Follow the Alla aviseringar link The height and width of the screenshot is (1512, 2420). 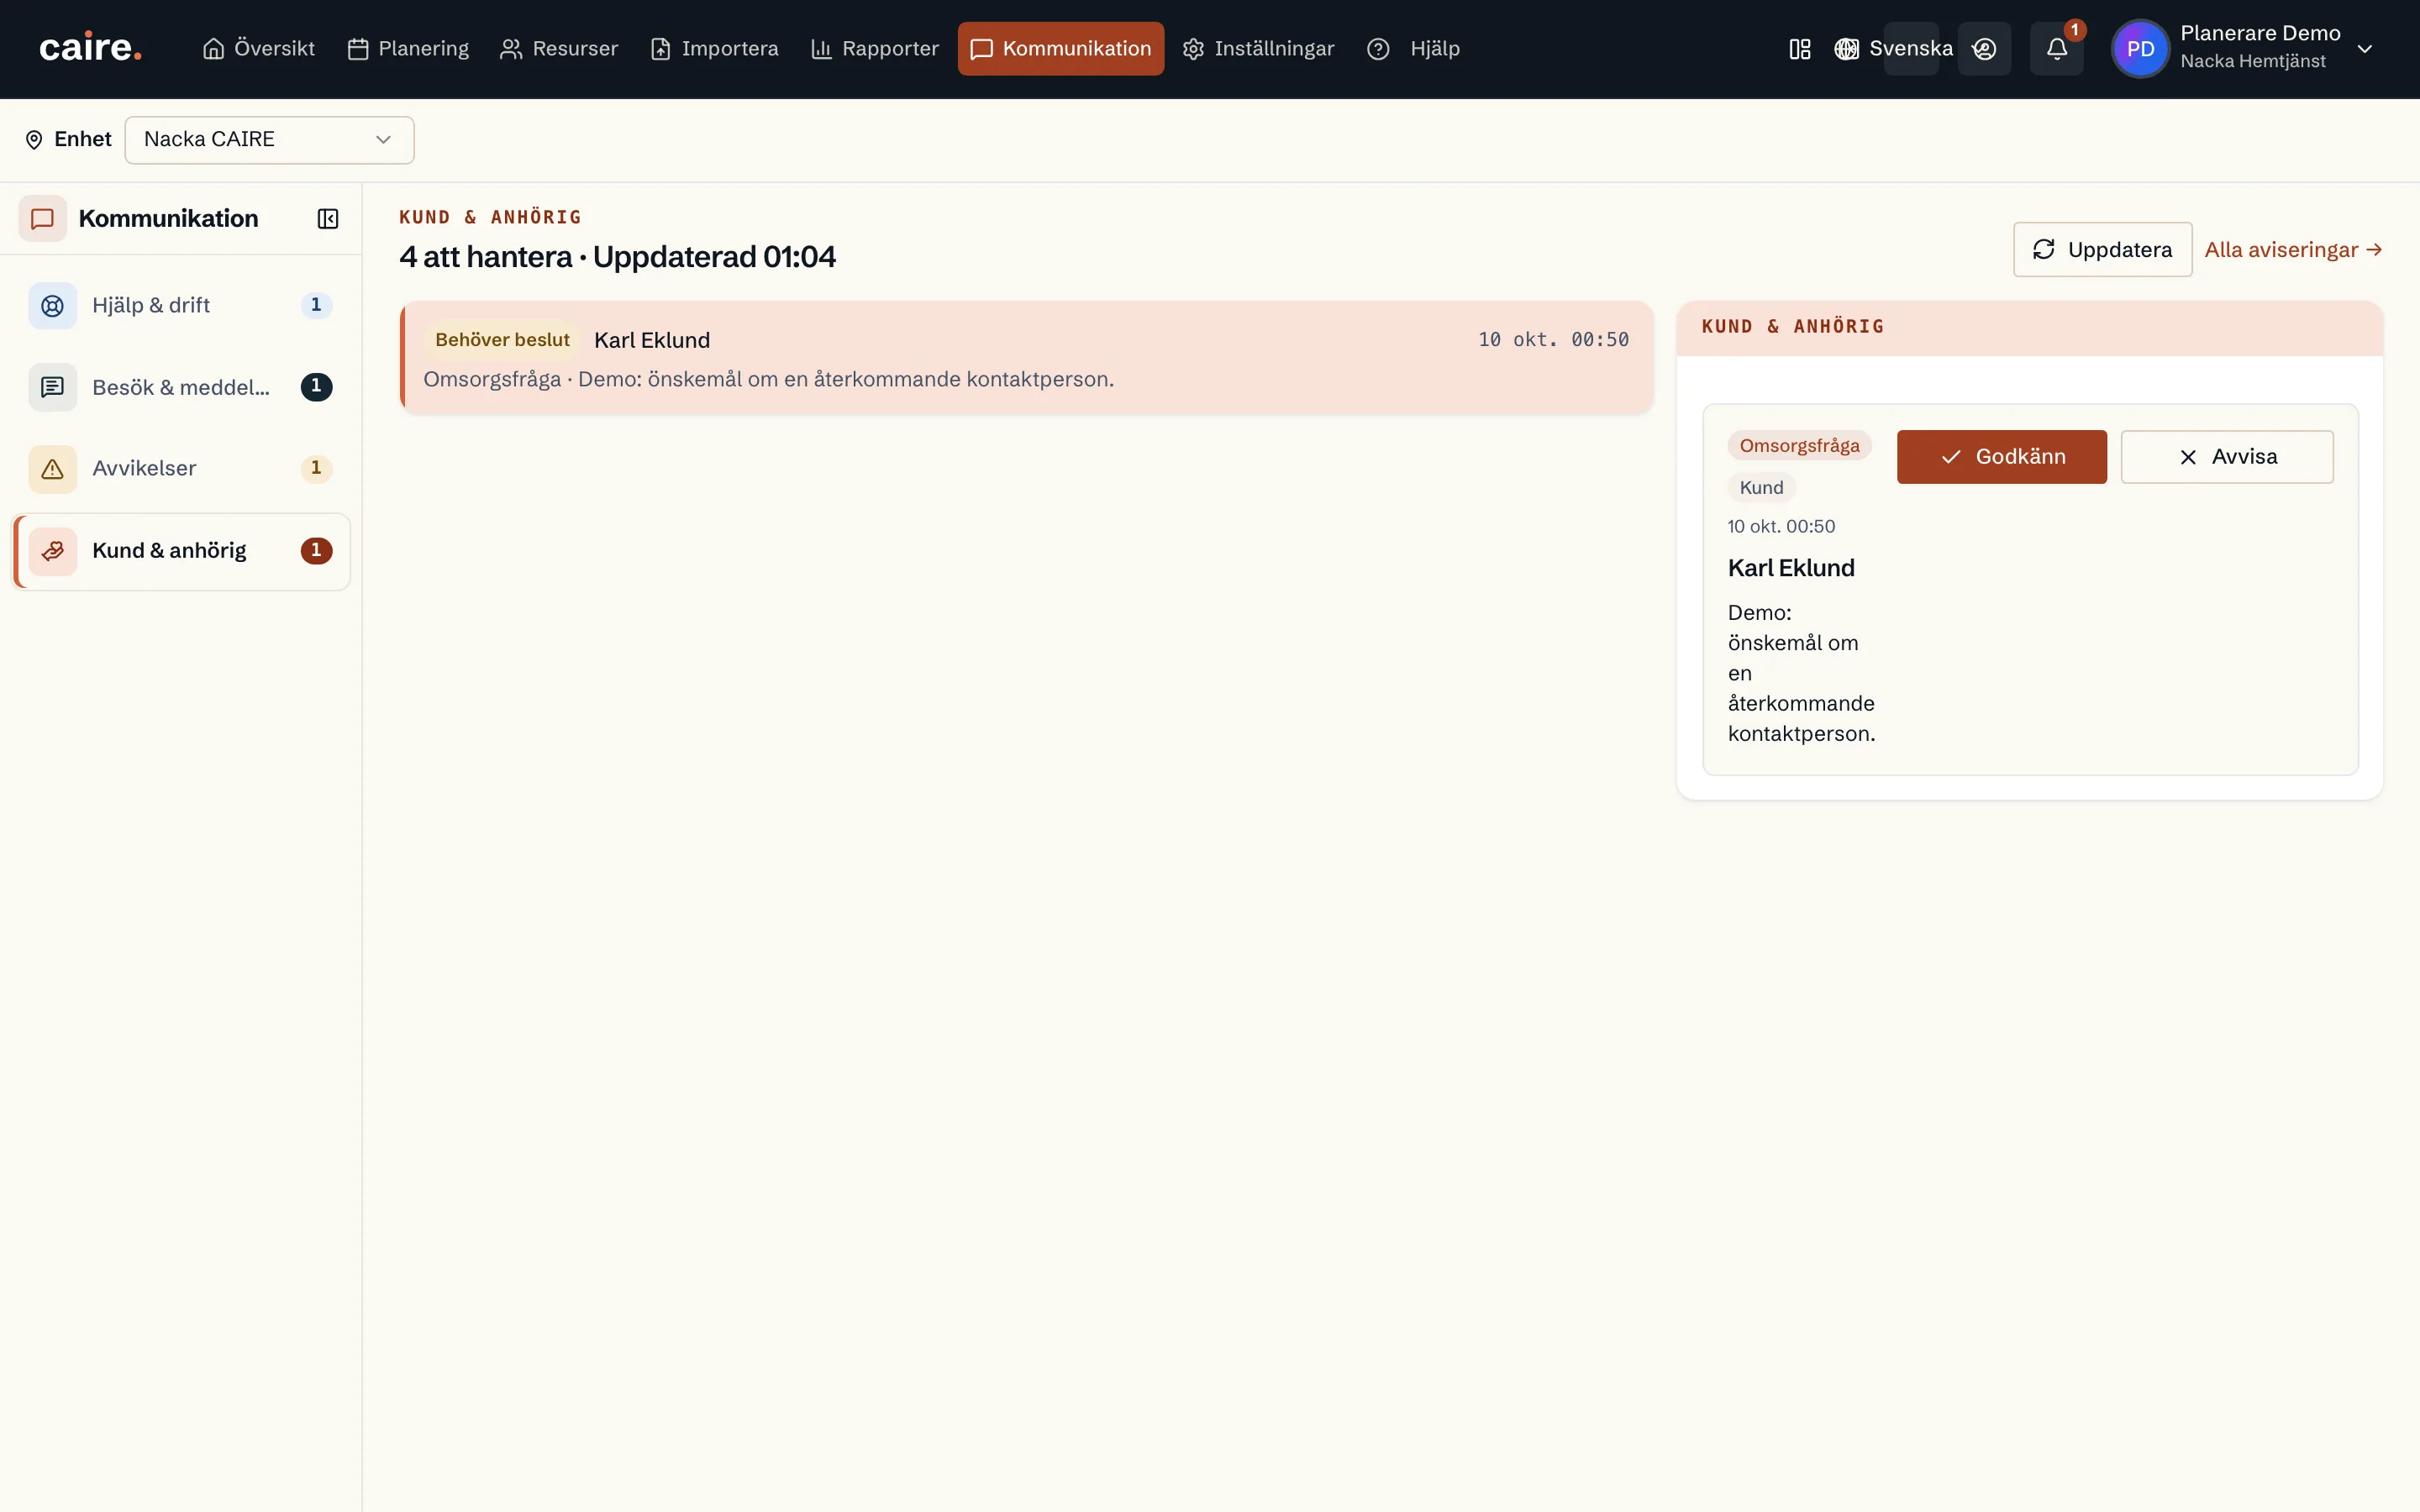pos(2293,250)
